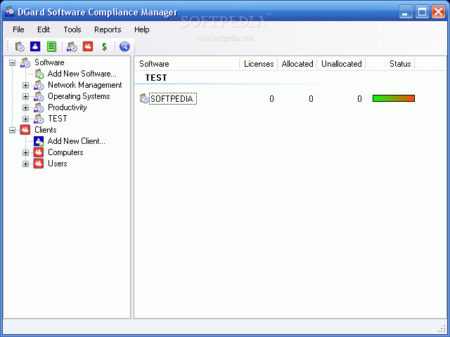Expand the TEST tree node
The height and width of the screenshot is (337, 450).
(x=25, y=119)
